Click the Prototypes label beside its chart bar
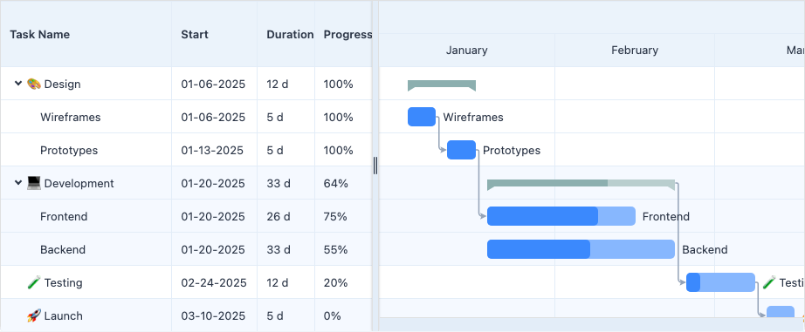805x332 pixels. [512, 150]
